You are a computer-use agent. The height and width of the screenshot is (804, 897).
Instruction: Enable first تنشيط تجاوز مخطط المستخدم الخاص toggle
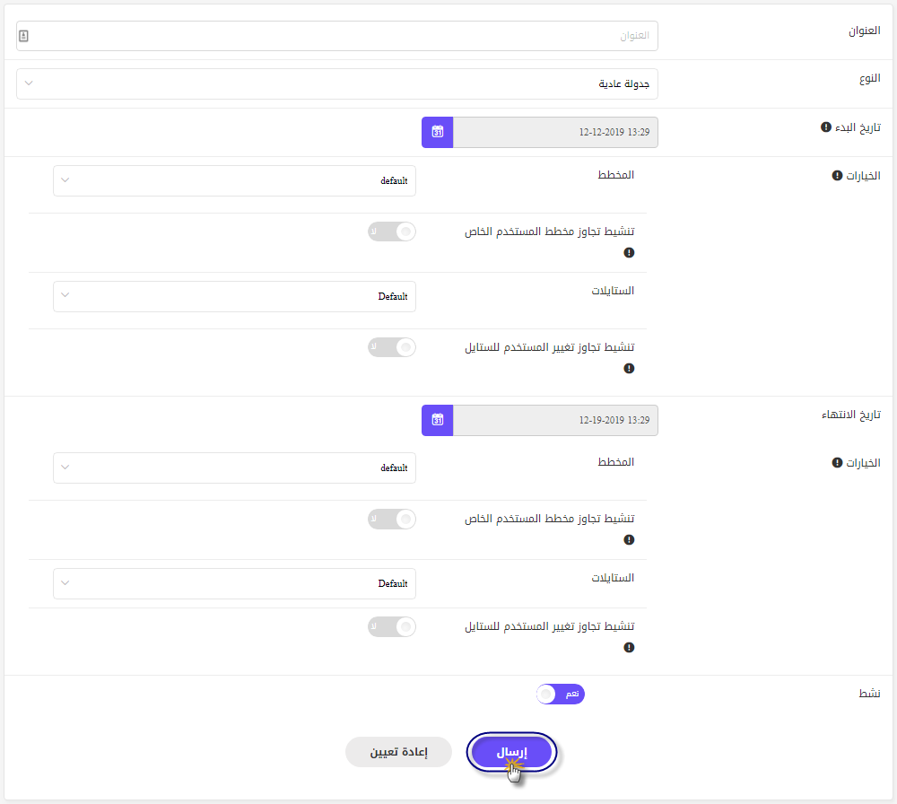[x=392, y=232]
